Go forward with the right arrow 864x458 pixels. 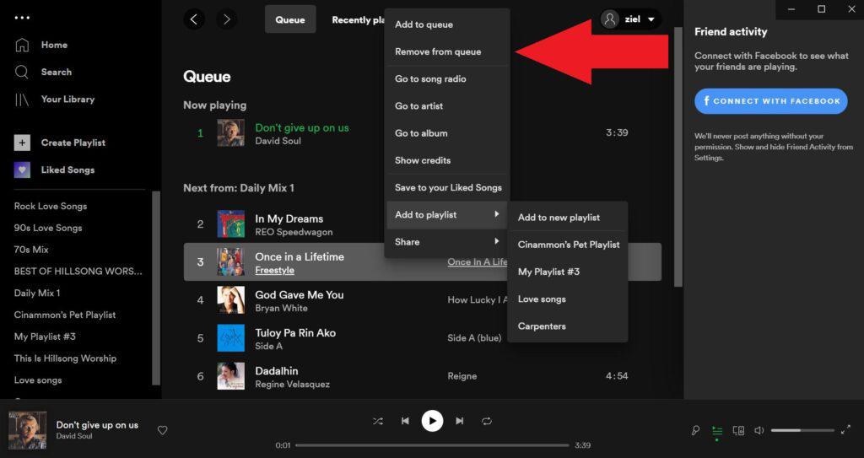tap(226, 19)
